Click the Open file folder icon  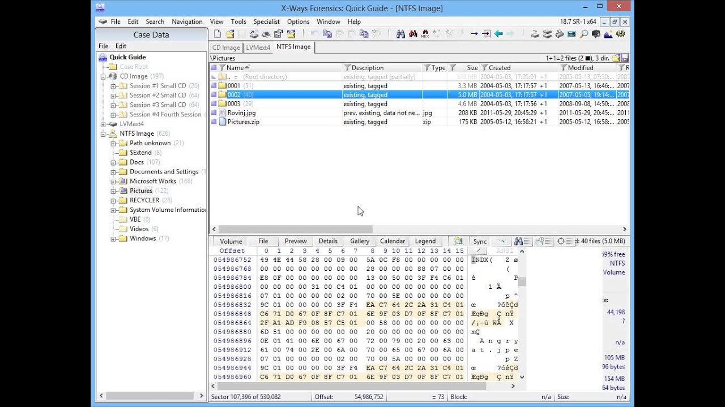click(x=230, y=34)
